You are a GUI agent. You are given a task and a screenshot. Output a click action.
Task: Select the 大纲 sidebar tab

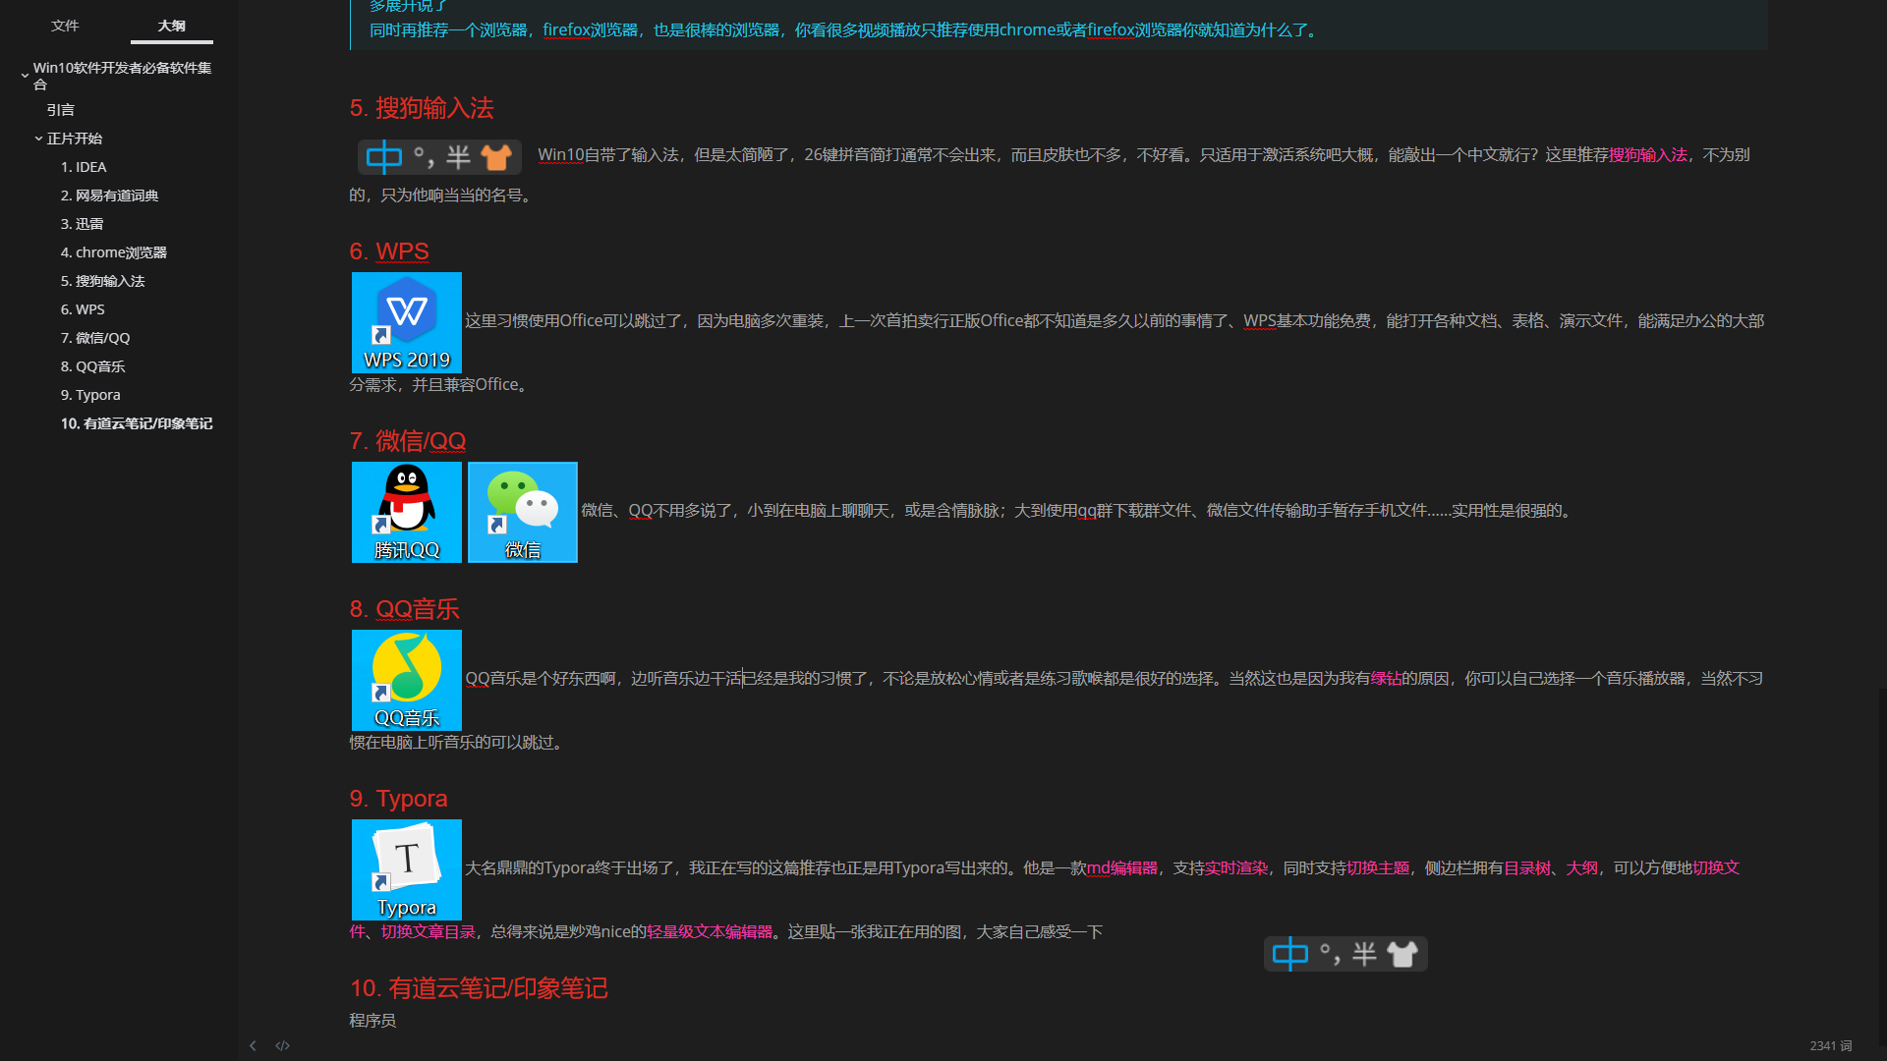[171, 26]
